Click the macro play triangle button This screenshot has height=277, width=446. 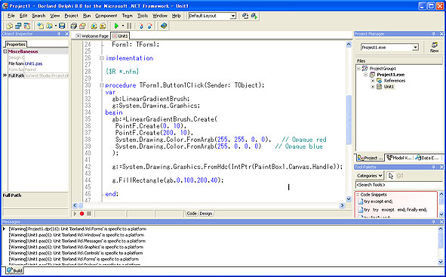click(75, 214)
